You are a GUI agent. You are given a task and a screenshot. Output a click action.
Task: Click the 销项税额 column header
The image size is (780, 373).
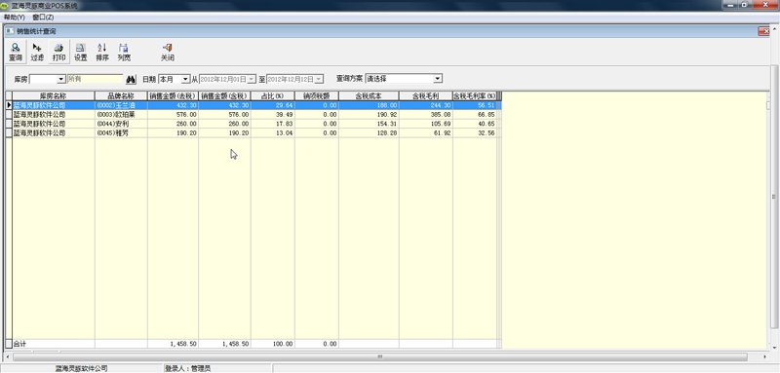[x=316, y=95]
